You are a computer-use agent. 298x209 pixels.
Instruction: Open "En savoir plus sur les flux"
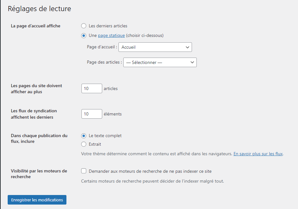258,154
